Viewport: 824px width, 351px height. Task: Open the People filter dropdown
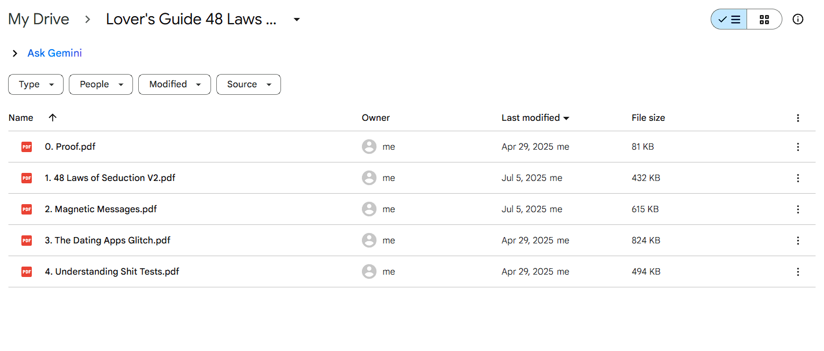point(101,84)
